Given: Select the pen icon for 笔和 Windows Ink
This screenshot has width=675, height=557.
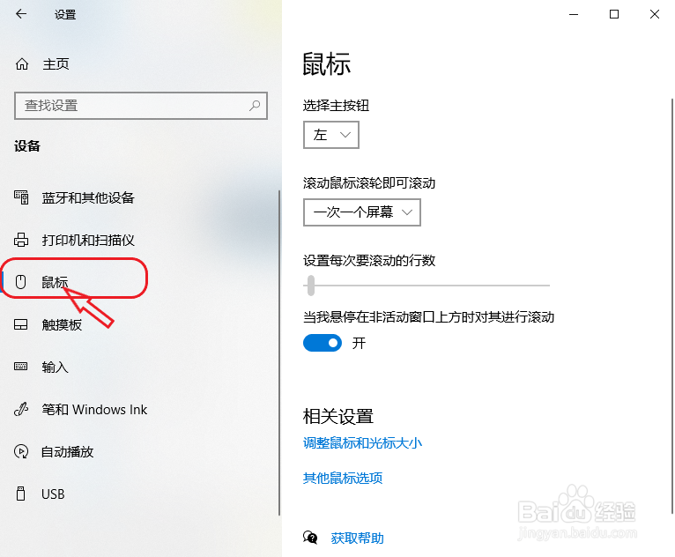Looking at the screenshot, I should point(21,409).
